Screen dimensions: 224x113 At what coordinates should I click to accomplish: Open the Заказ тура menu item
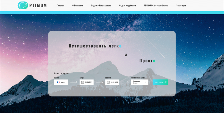[181, 6]
